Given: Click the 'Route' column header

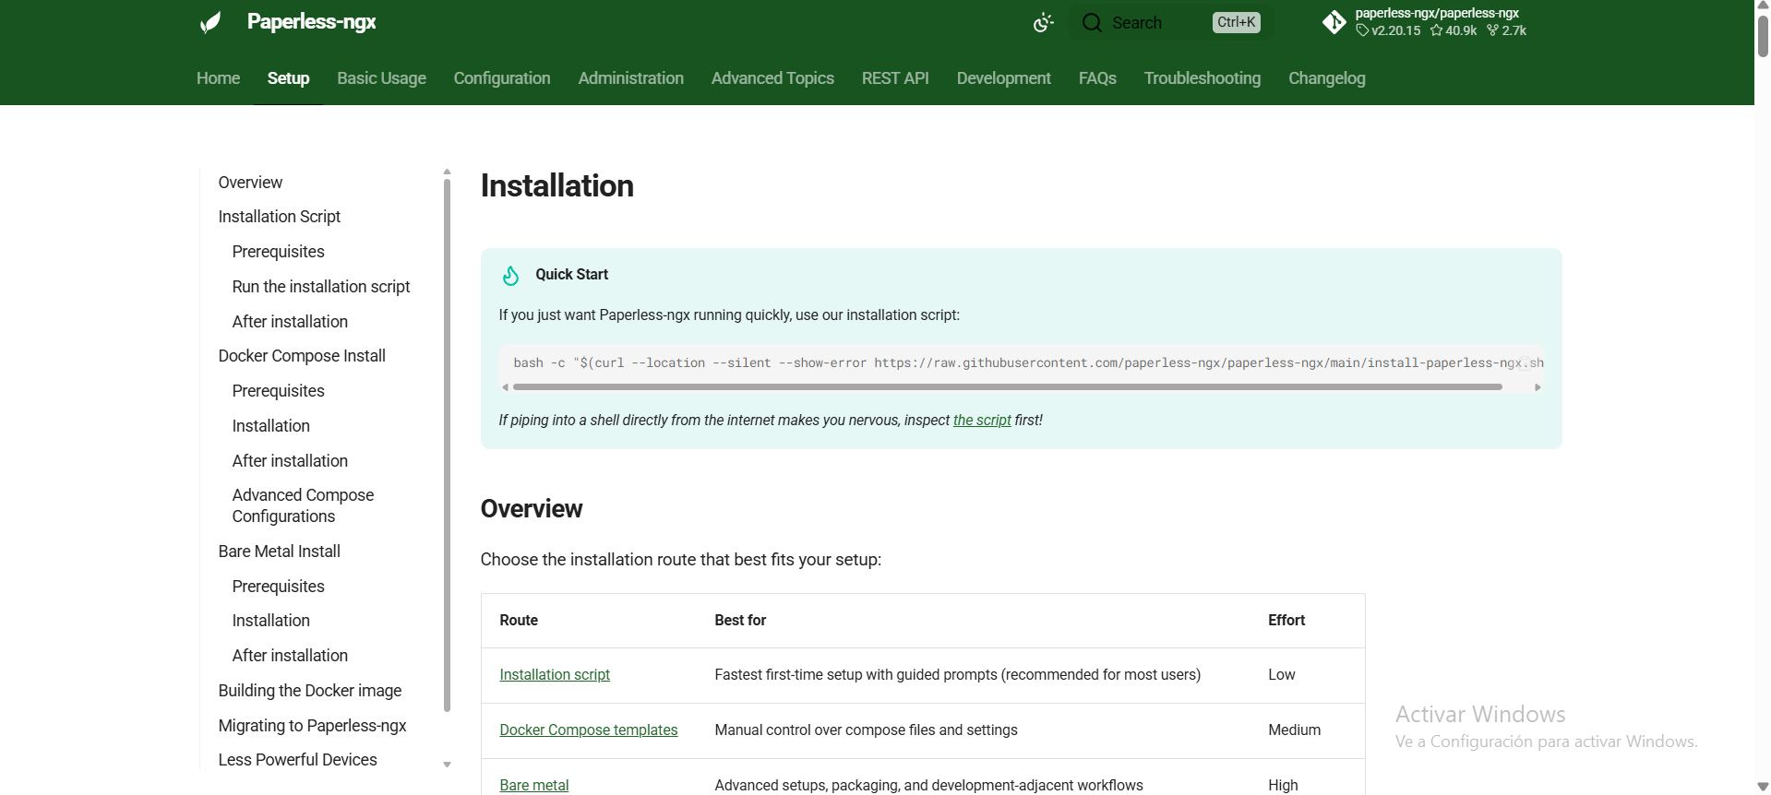Looking at the screenshot, I should [519, 621].
